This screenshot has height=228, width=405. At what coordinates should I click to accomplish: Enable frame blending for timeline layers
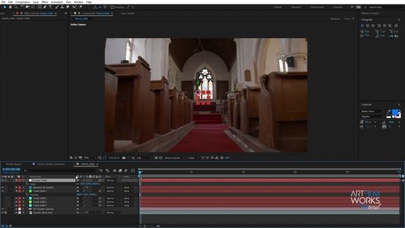point(120,170)
